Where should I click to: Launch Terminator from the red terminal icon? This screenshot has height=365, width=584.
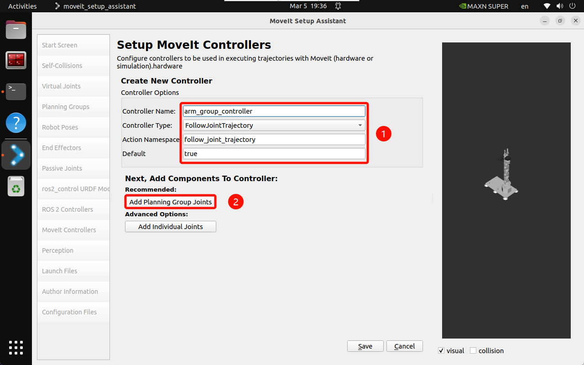[x=16, y=60]
